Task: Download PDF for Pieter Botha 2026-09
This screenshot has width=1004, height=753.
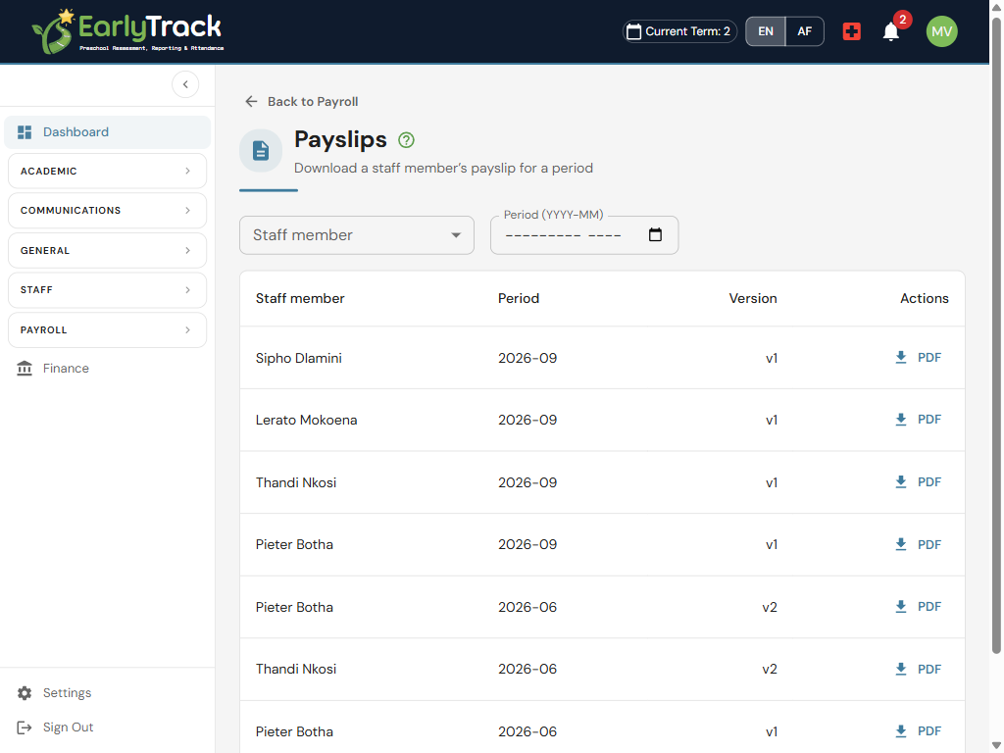Action: click(x=918, y=544)
